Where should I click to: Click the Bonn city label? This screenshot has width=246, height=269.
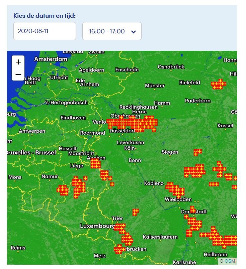pyautogui.click(x=135, y=160)
